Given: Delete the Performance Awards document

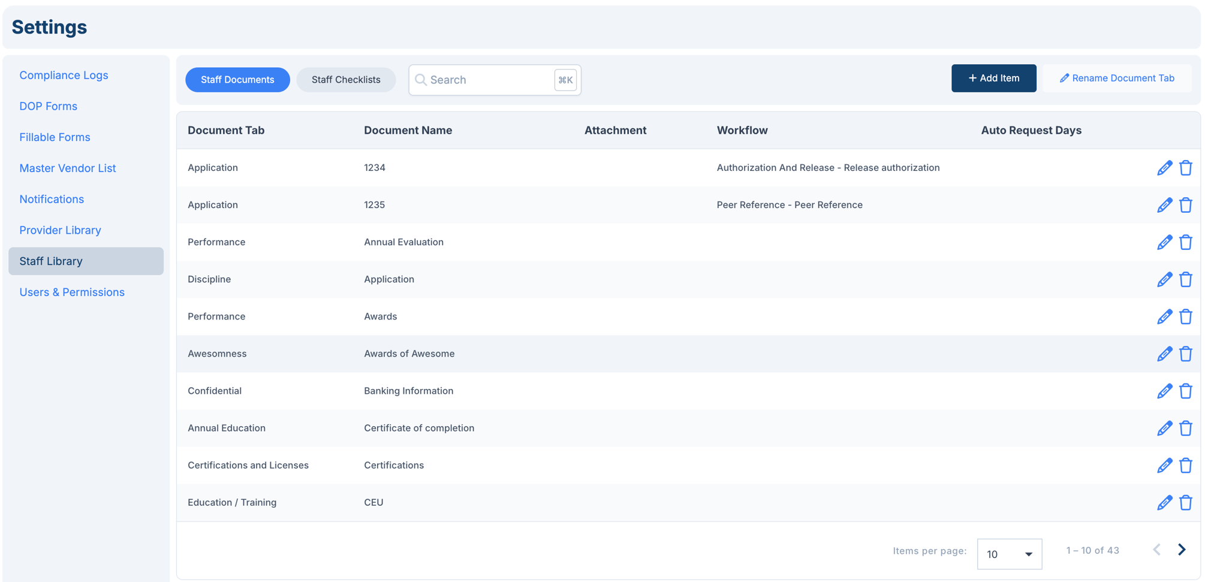Looking at the screenshot, I should pos(1186,316).
